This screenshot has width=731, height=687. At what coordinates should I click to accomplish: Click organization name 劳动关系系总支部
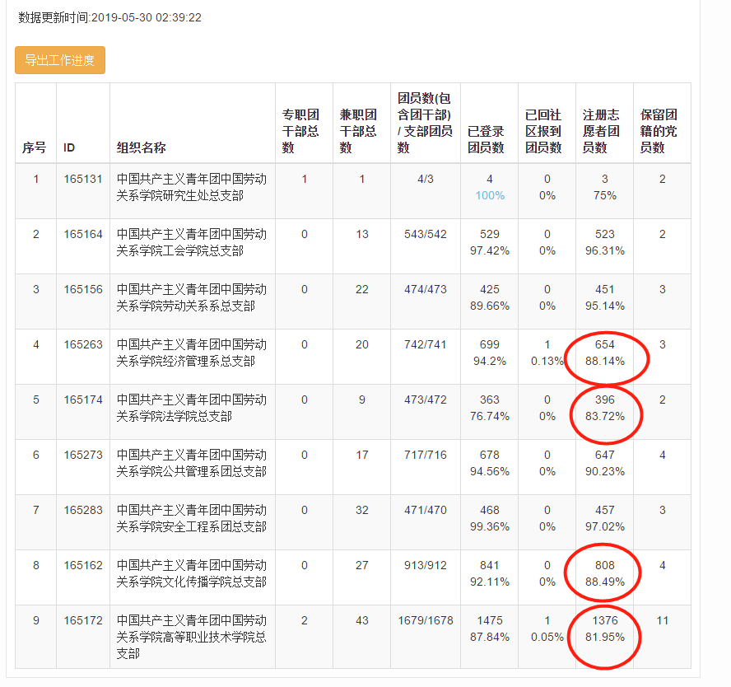(191, 297)
